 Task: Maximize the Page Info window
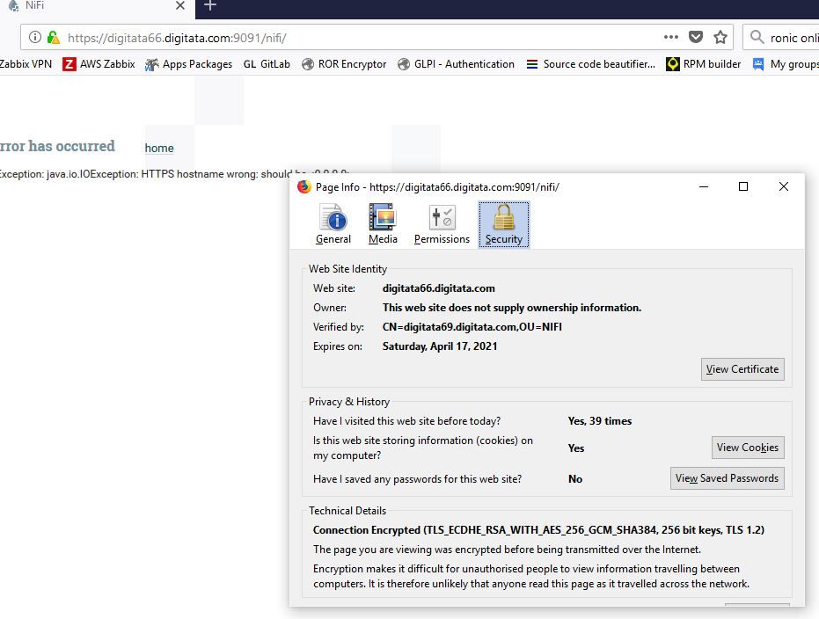pyautogui.click(x=743, y=186)
